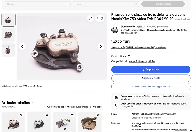
Task: Open Otros artículos del vendedor link
Action: point(161,30)
